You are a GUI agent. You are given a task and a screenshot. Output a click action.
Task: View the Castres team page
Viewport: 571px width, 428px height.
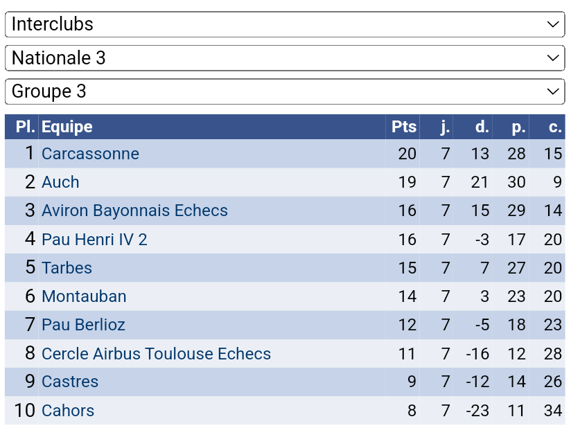click(x=70, y=382)
